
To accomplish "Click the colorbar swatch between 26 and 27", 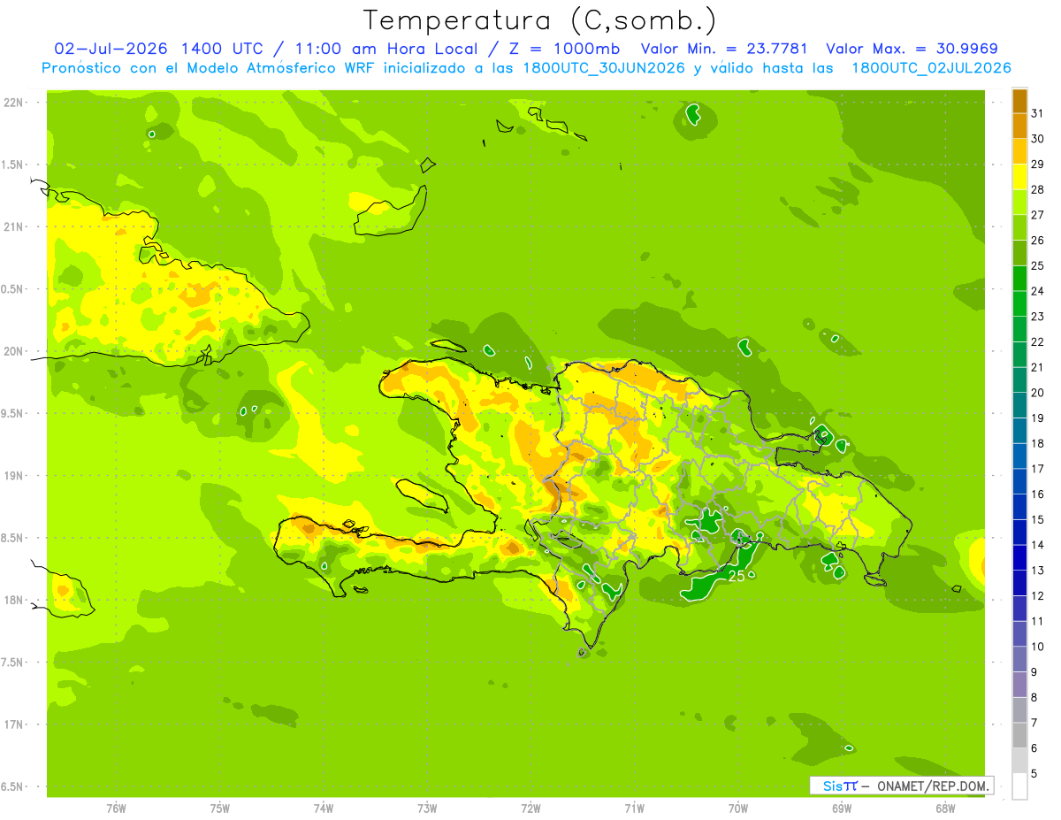I will point(1019,227).
